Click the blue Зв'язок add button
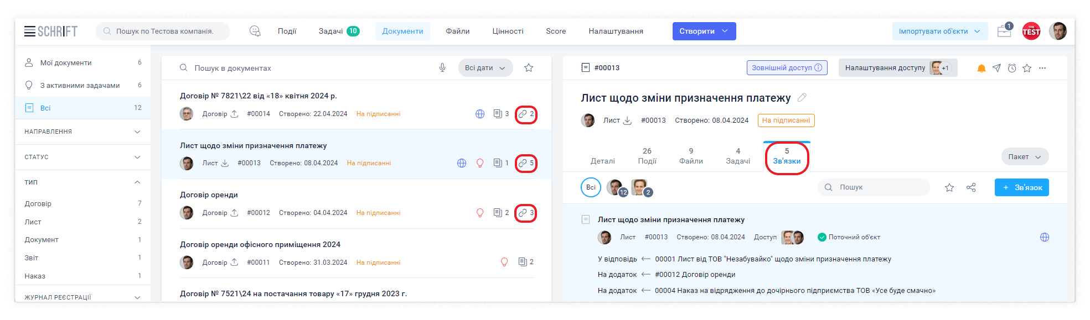 (x=1021, y=187)
